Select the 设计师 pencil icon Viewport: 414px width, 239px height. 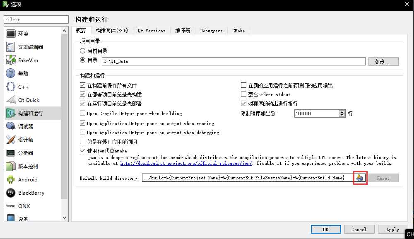click(x=11, y=140)
